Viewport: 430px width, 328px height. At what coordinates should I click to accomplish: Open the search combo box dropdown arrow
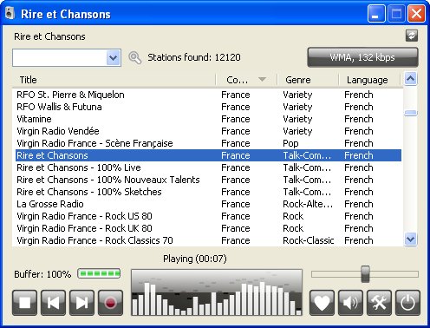tap(114, 57)
